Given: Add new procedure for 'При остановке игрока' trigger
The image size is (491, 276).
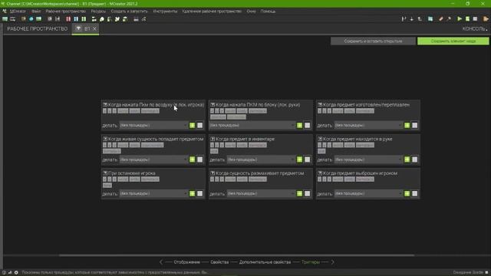Looking at the screenshot, I should pyautogui.click(x=192, y=194).
